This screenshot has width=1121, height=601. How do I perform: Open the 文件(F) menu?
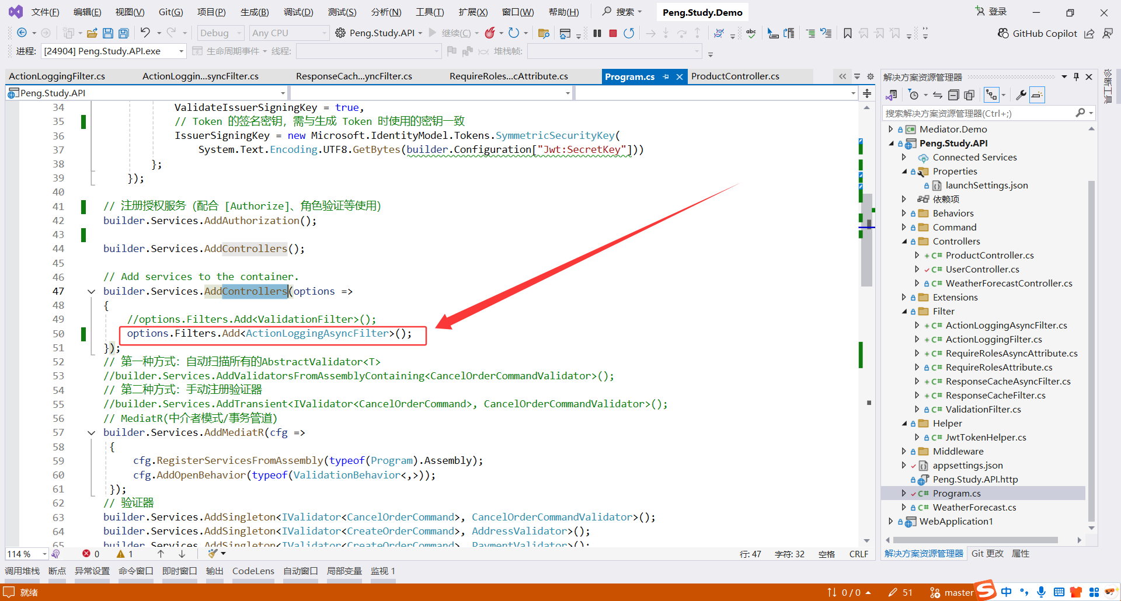[x=45, y=12]
